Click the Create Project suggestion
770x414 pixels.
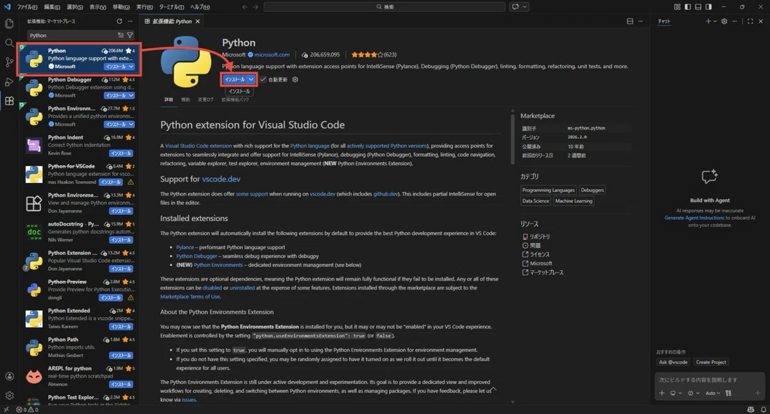coord(711,362)
